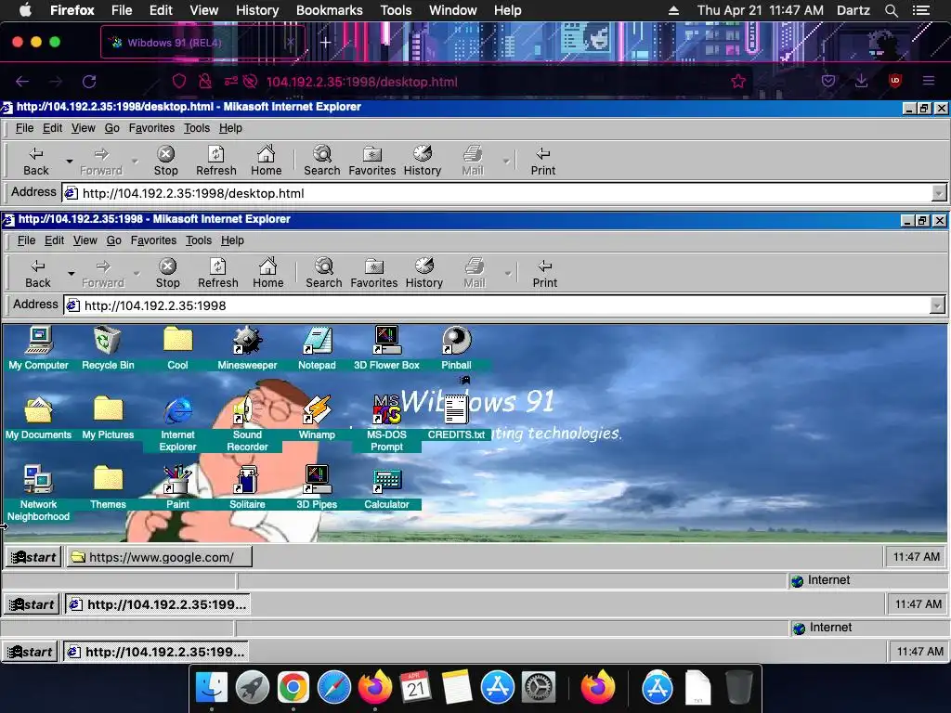Viewport: 951px width, 713px height.
Task: Expand the Back history arrow, inner Explorer
Action: tap(71, 274)
